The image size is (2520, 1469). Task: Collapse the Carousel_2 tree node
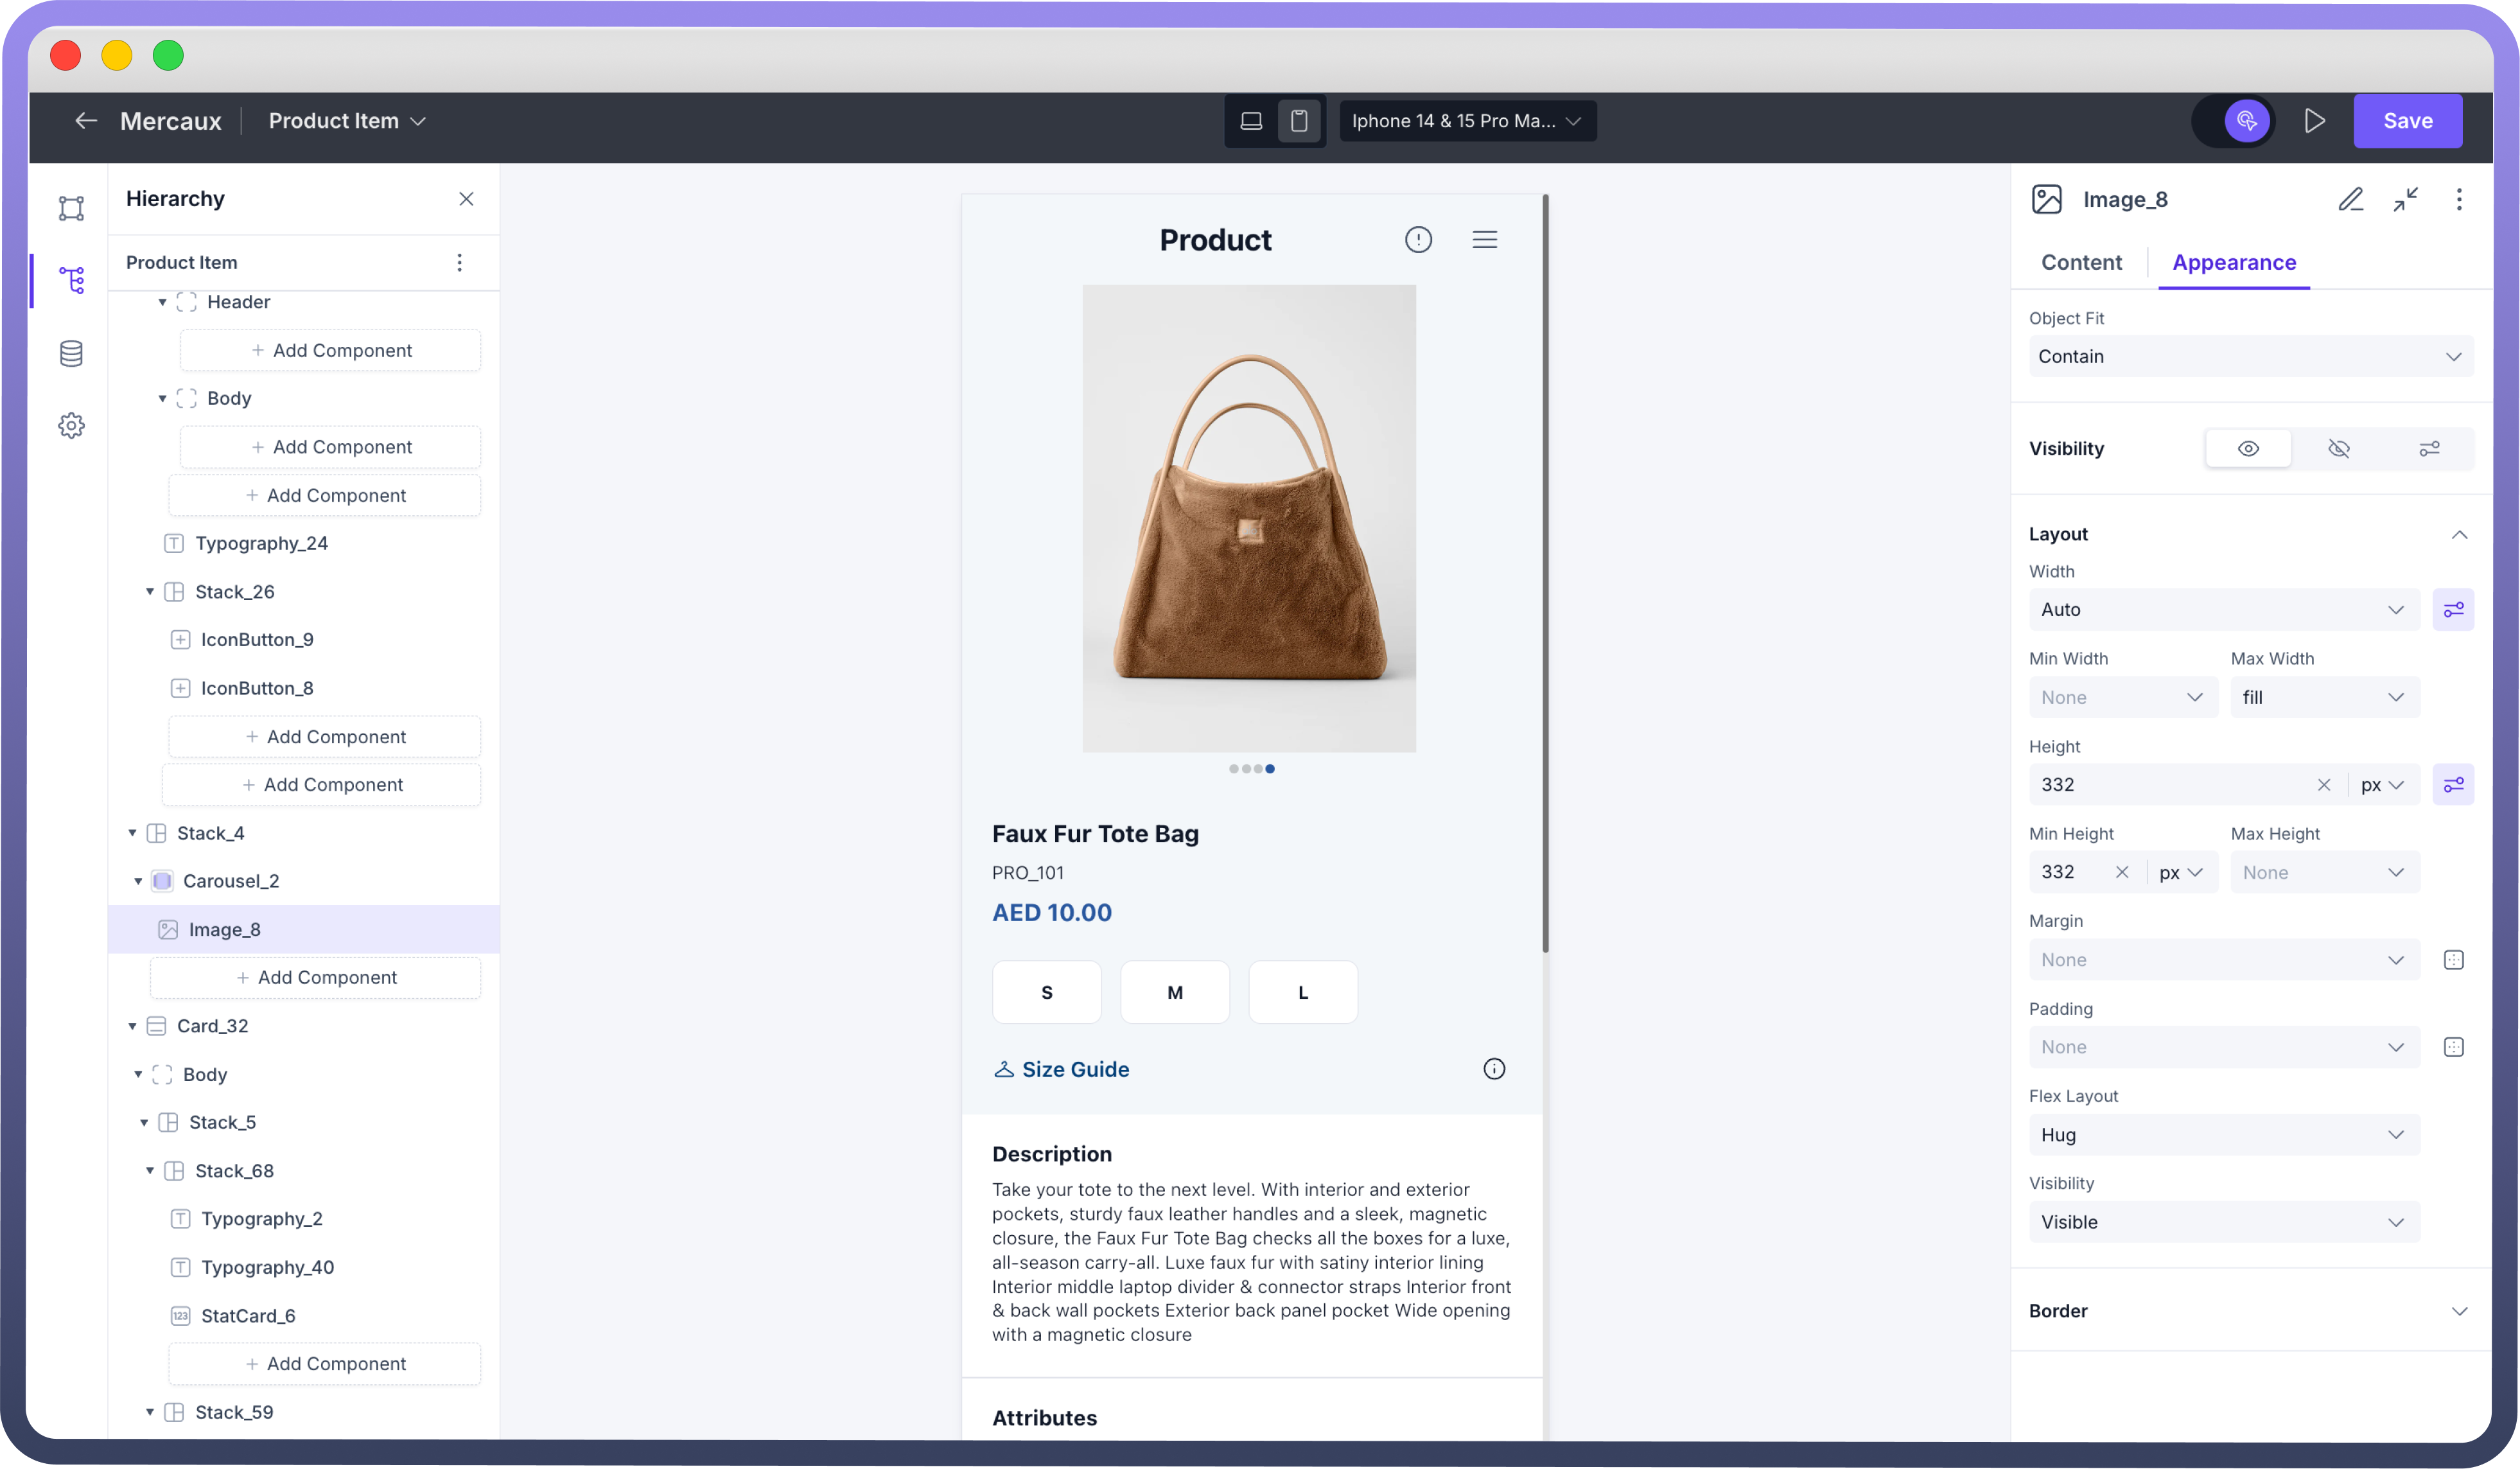tap(138, 881)
